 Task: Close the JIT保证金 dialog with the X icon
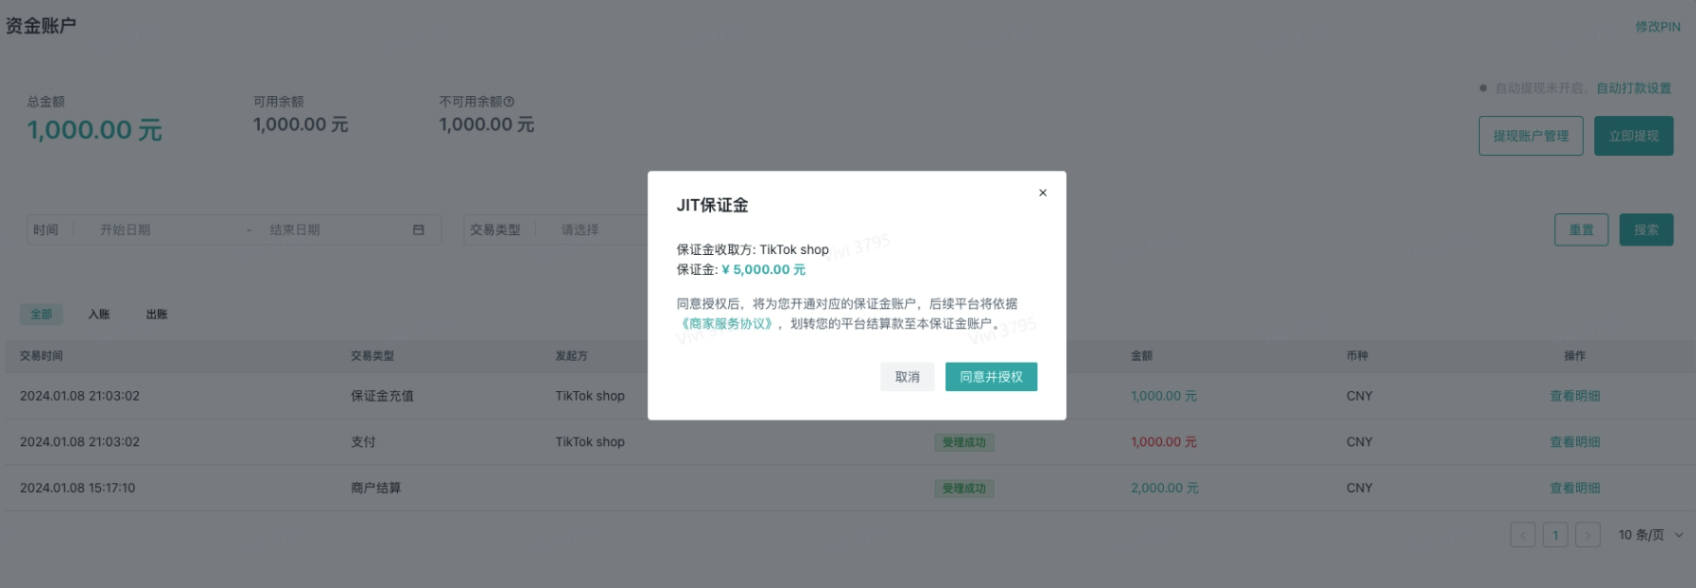[x=1042, y=192]
